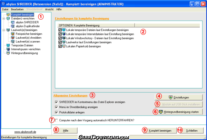Viewport: 207px width, 140px height.
Task: Click icon beside Lokale temporäre Internetdateien option
Action: [x=64, y=34]
